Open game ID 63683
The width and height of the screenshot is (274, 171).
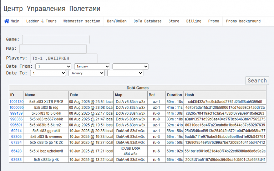coord(16,160)
